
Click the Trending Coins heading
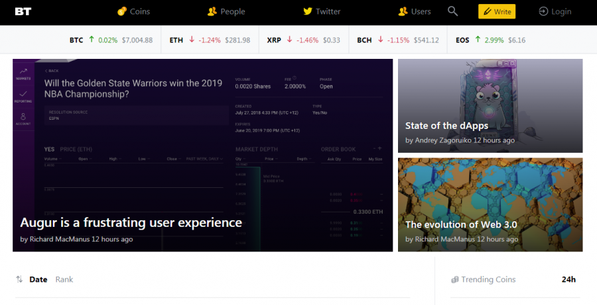(x=488, y=280)
